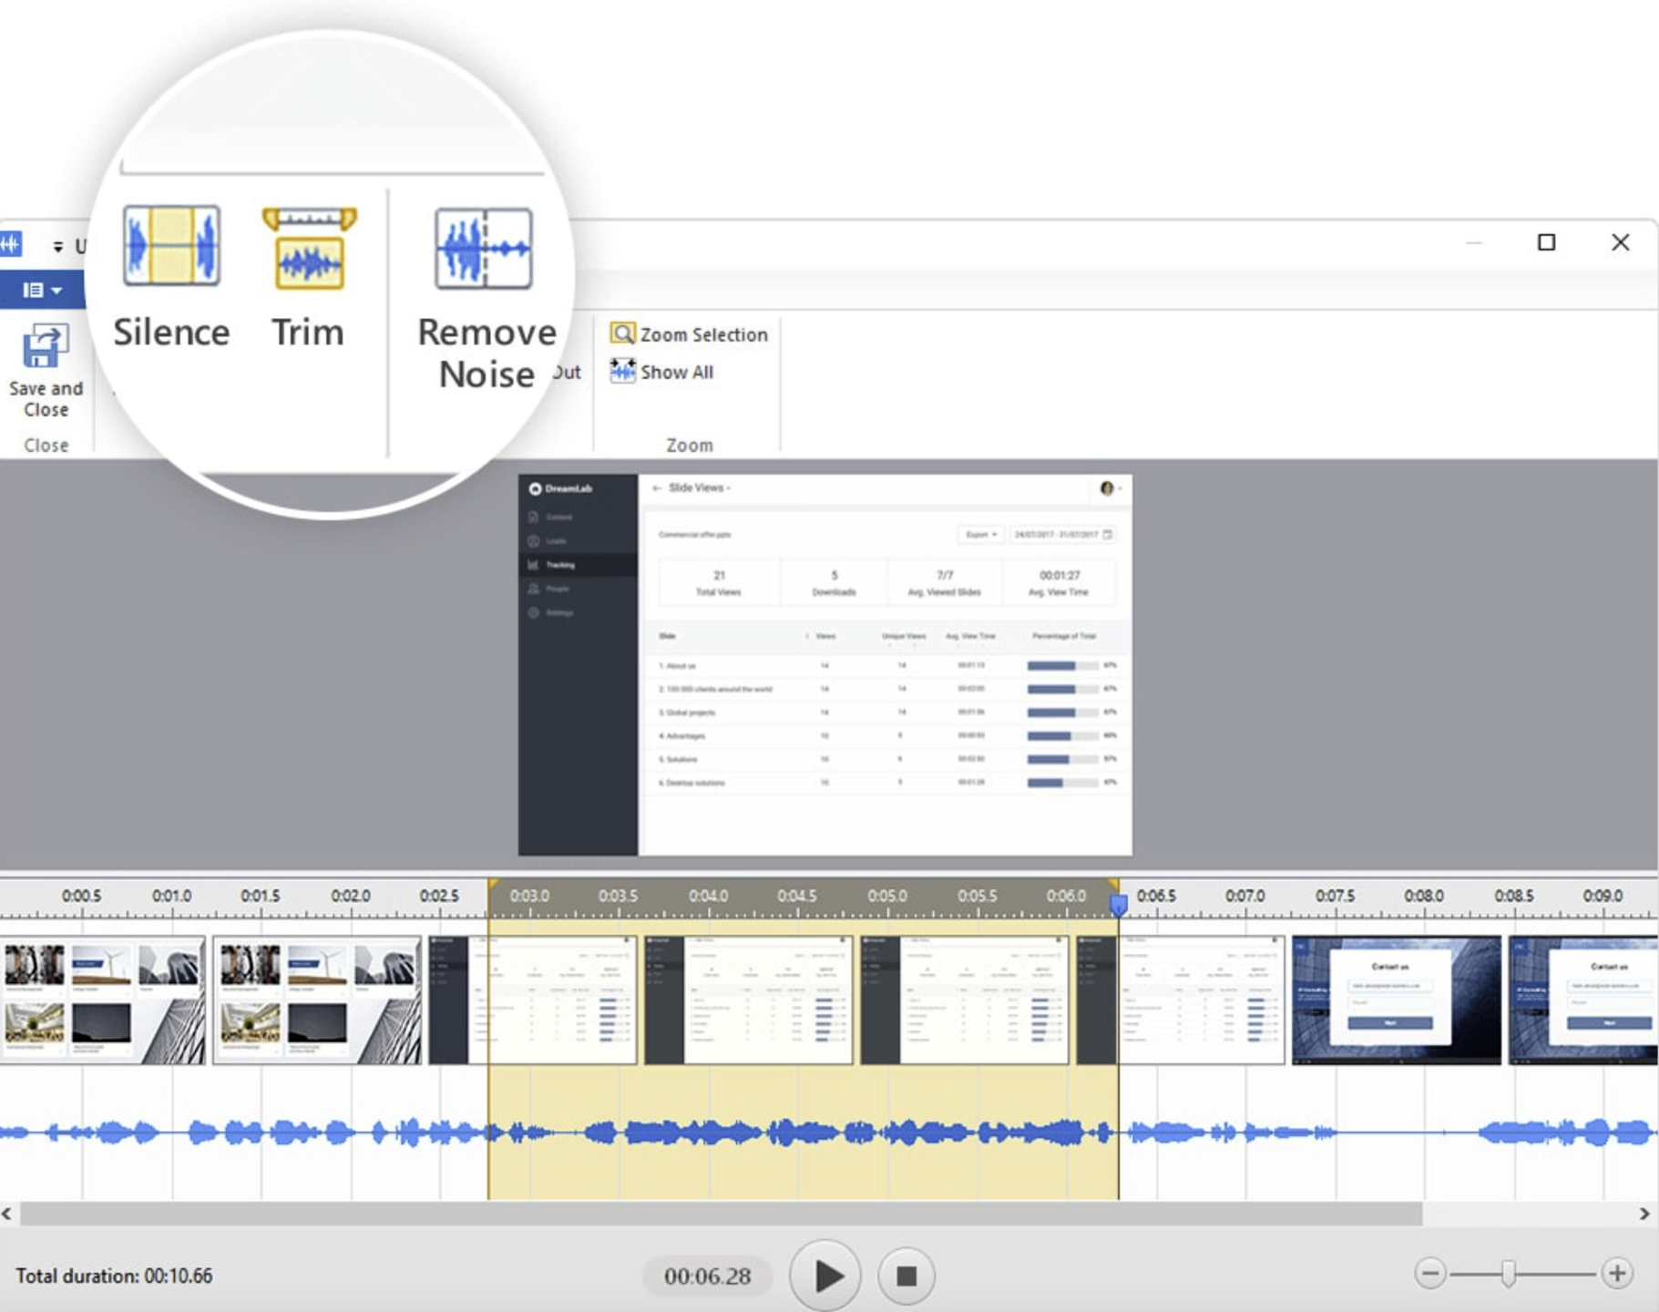This screenshot has height=1312, width=1659.
Task: Maximize the audio editor window
Action: click(x=1546, y=242)
